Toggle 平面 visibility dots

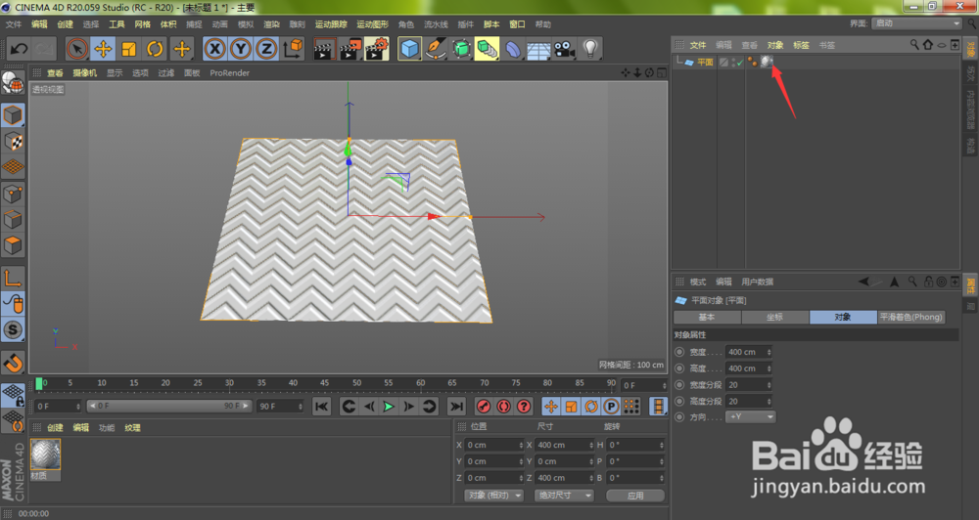coord(733,63)
